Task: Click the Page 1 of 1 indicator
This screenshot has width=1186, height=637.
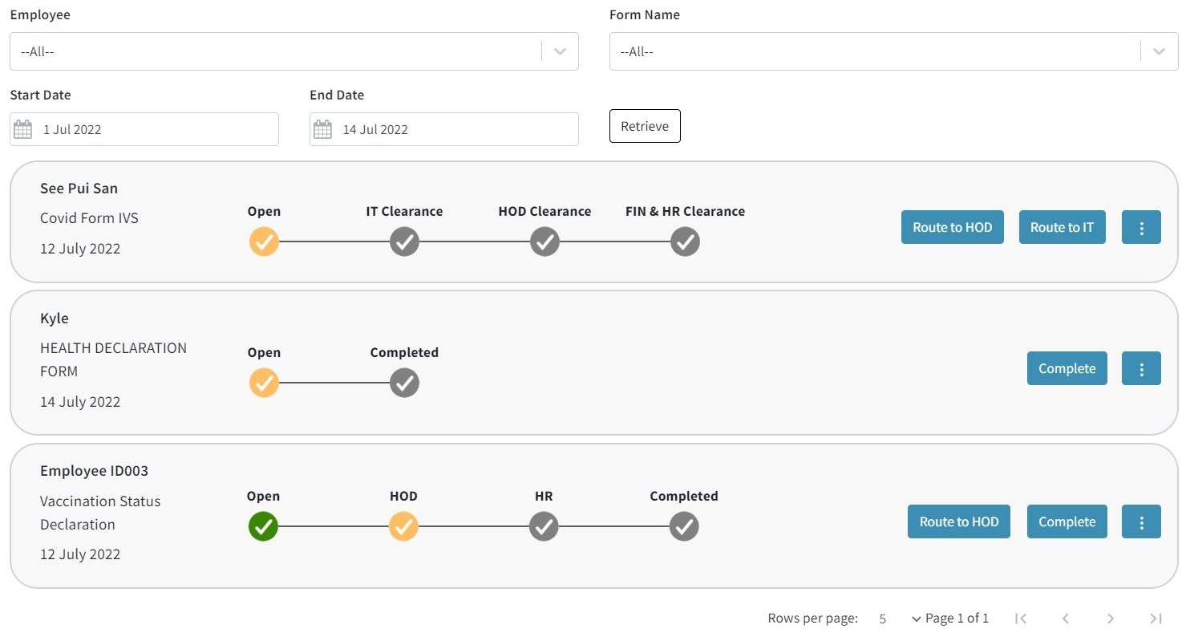Action: (x=957, y=618)
